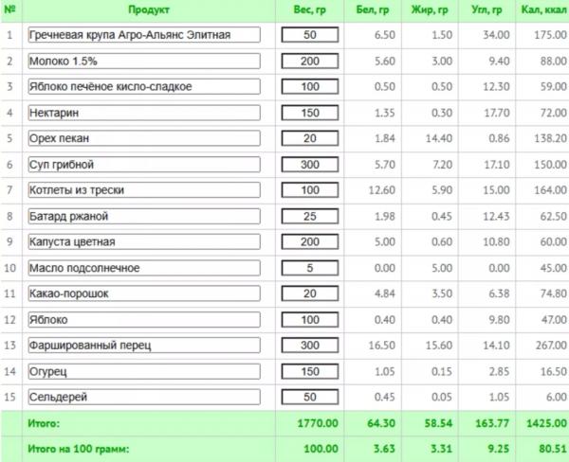569x462 pixels.
Task: Select the Гречневая крупа Агро-Альянс Элитная product field
Action: [144, 35]
